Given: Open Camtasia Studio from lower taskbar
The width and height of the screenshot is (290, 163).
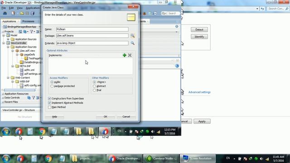Looking at the screenshot, I should [x=161, y=158].
